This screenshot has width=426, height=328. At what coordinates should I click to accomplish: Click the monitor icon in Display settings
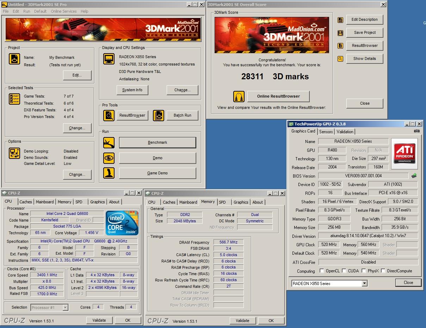coord(109,59)
